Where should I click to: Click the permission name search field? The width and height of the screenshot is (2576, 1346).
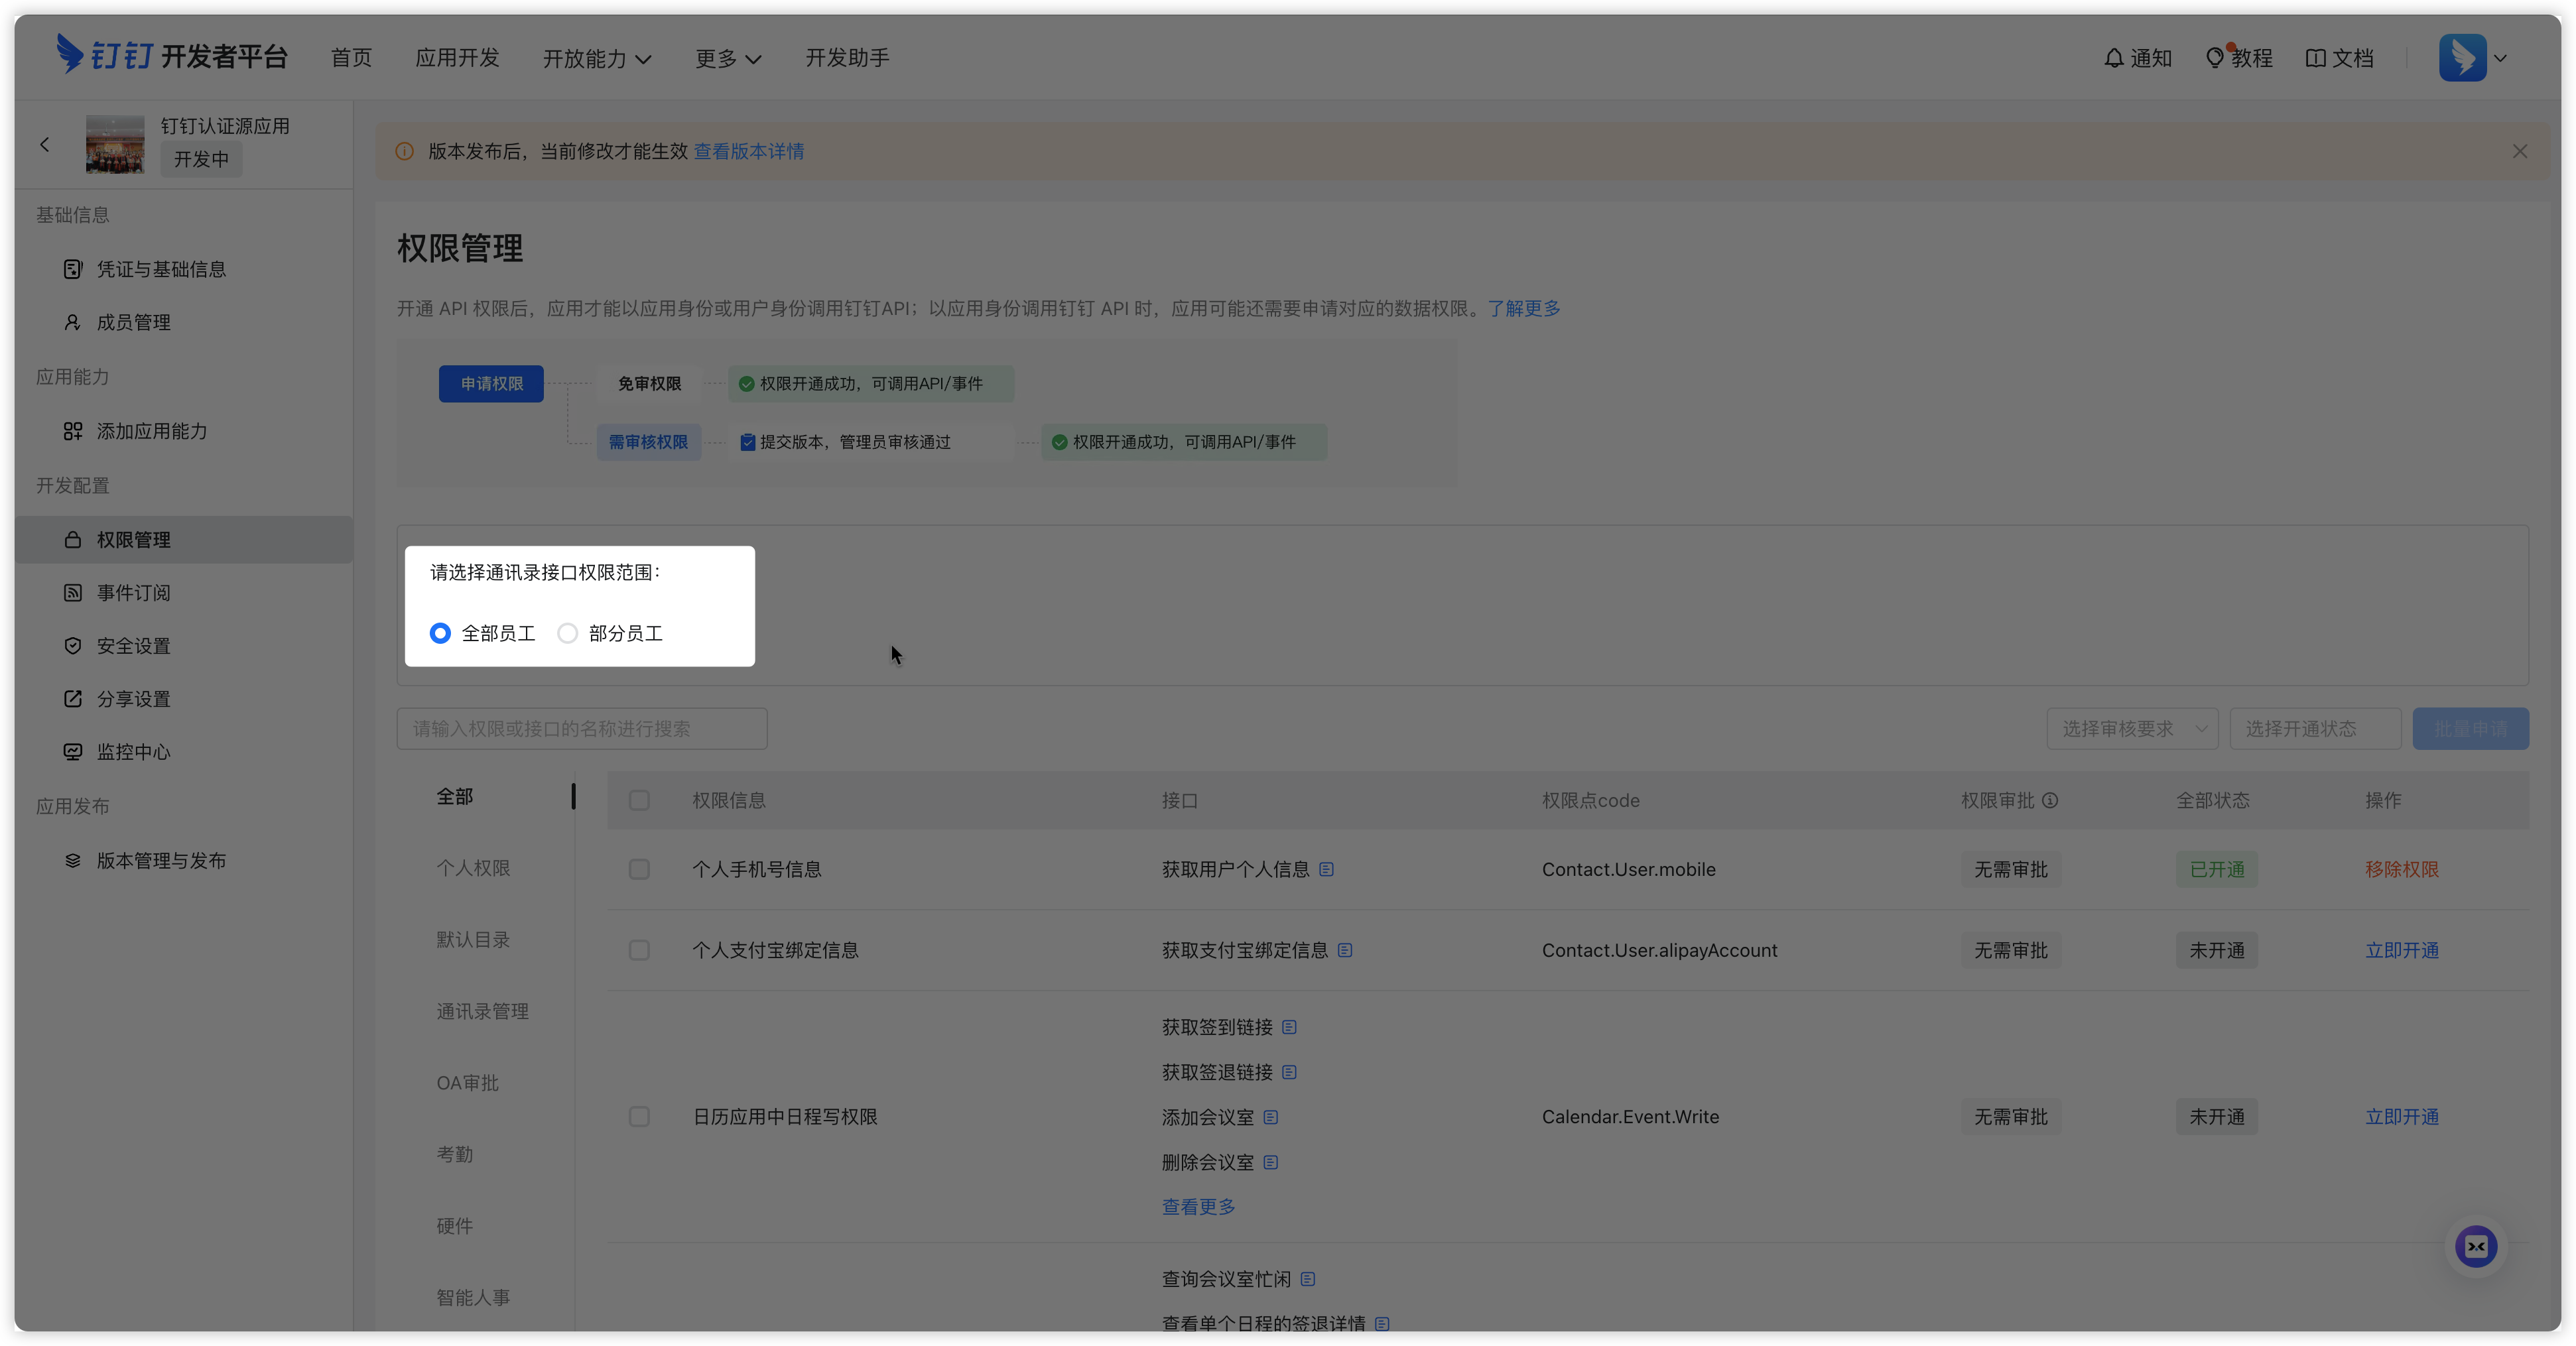click(581, 729)
